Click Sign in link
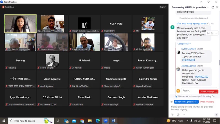Image resolution: width=220 pixels, height=124 pixels. [163, 7]
